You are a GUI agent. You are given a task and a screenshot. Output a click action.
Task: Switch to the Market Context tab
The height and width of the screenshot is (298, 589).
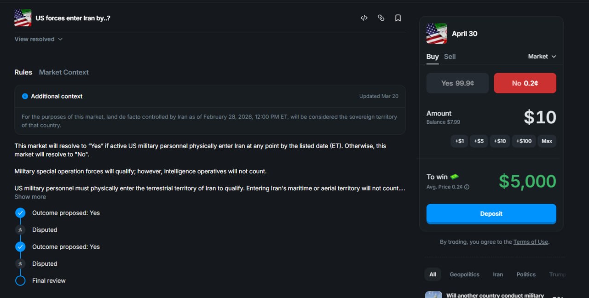pyautogui.click(x=64, y=72)
